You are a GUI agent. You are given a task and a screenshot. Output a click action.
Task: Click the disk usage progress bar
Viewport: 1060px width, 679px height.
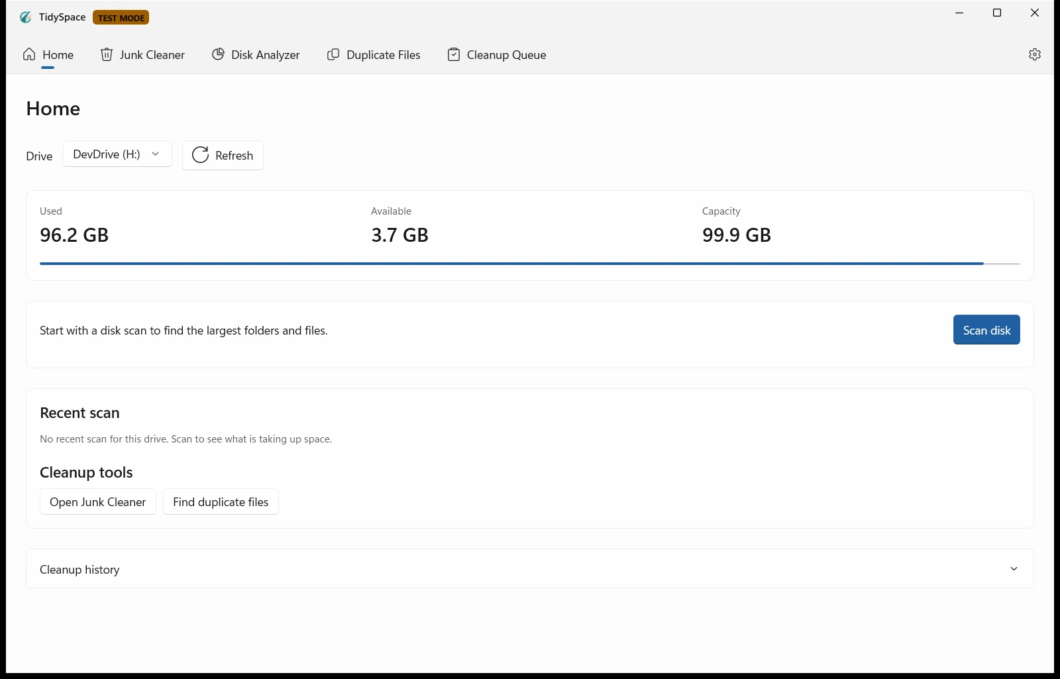tap(530, 264)
